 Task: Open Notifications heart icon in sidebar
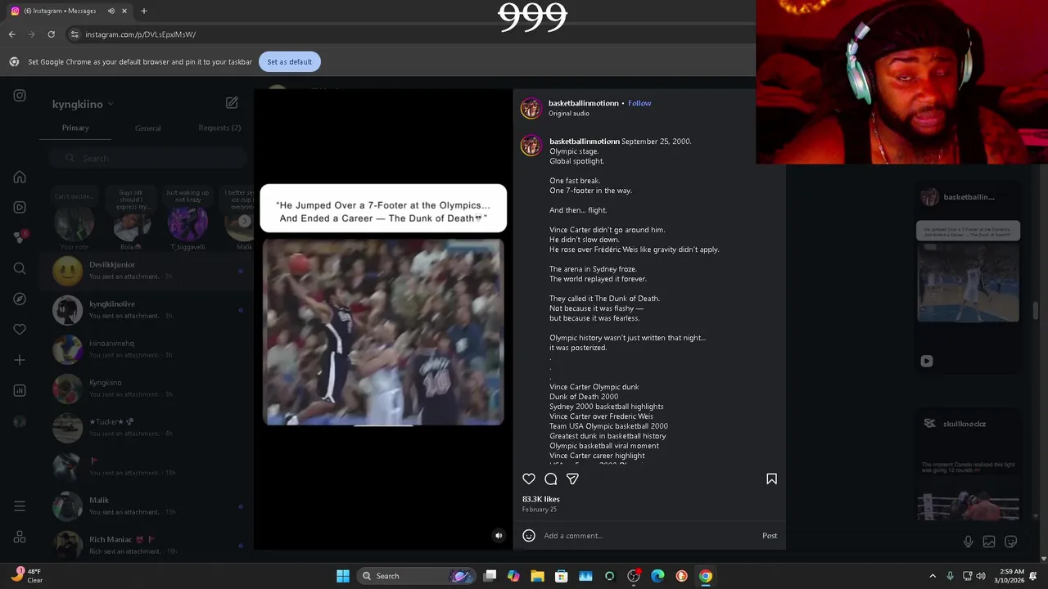20,330
